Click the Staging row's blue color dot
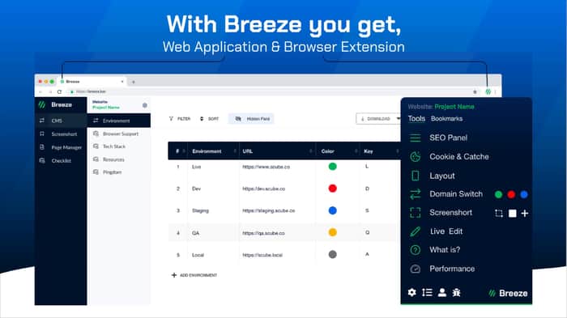 click(332, 210)
